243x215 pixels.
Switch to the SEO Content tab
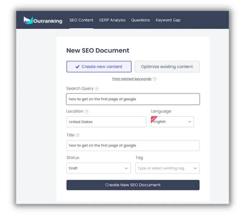[x=81, y=20]
